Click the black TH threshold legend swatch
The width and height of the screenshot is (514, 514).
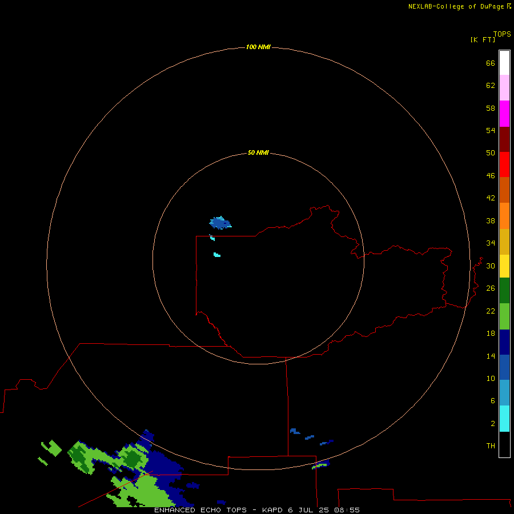(x=504, y=444)
